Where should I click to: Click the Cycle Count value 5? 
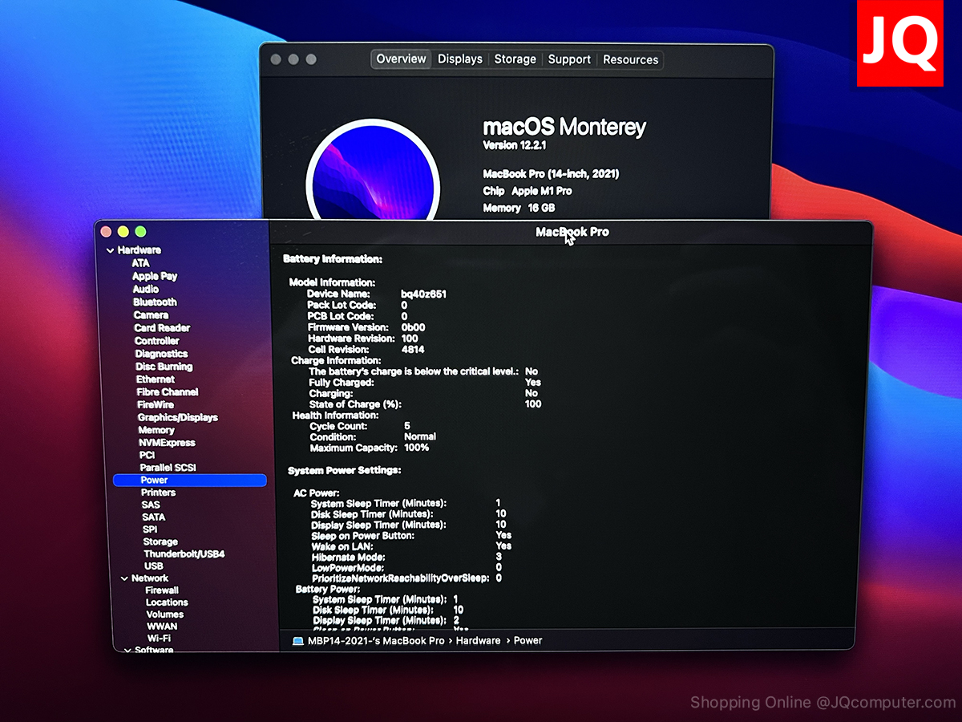click(407, 426)
